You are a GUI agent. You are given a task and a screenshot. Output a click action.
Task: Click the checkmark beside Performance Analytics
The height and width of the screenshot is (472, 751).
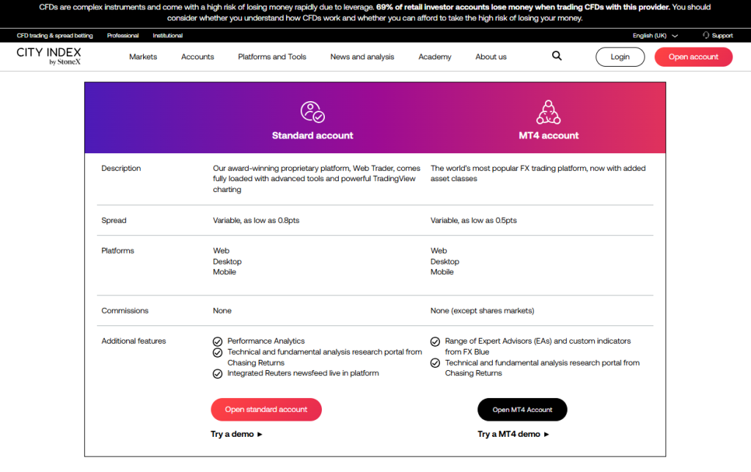pyautogui.click(x=218, y=341)
